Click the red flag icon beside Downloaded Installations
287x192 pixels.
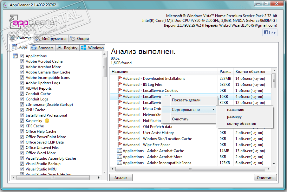(120, 79)
